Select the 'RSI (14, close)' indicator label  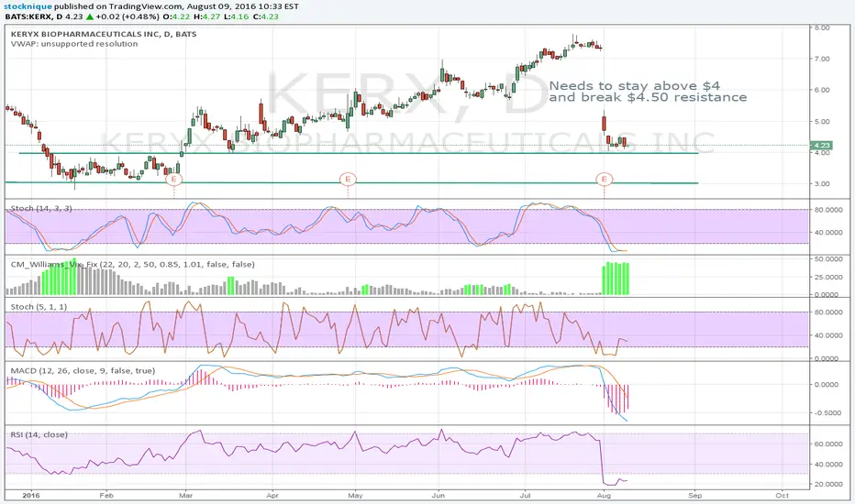point(39,434)
